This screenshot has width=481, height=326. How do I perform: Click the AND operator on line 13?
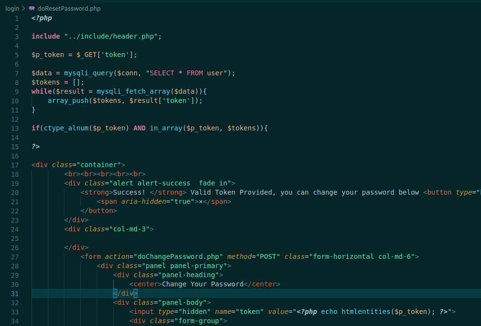[x=139, y=128]
